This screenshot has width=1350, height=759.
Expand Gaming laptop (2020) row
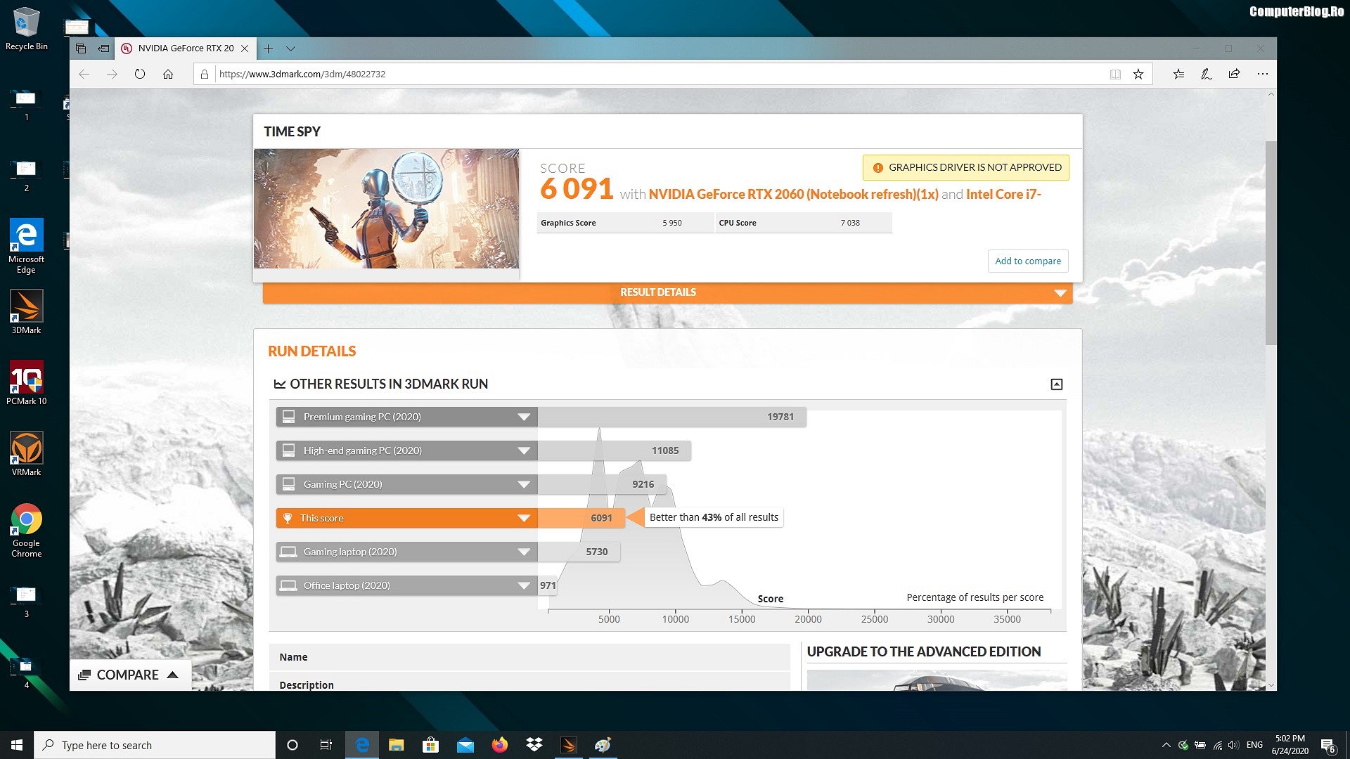click(x=523, y=552)
